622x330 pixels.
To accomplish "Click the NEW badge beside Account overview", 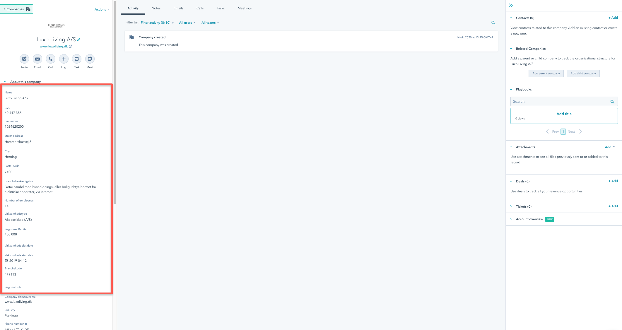I will pyautogui.click(x=549, y=219).
